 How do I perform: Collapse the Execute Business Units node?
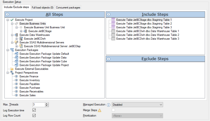click(12, 24)
